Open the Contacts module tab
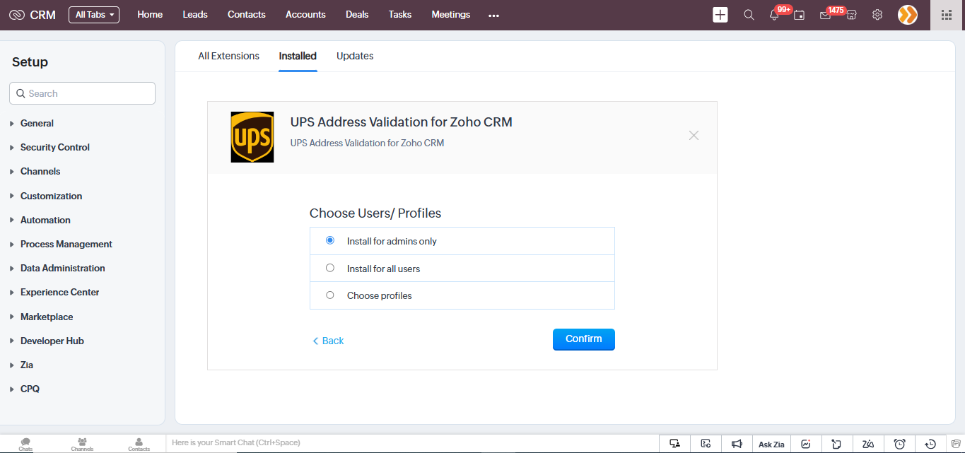 pos(247,15)
